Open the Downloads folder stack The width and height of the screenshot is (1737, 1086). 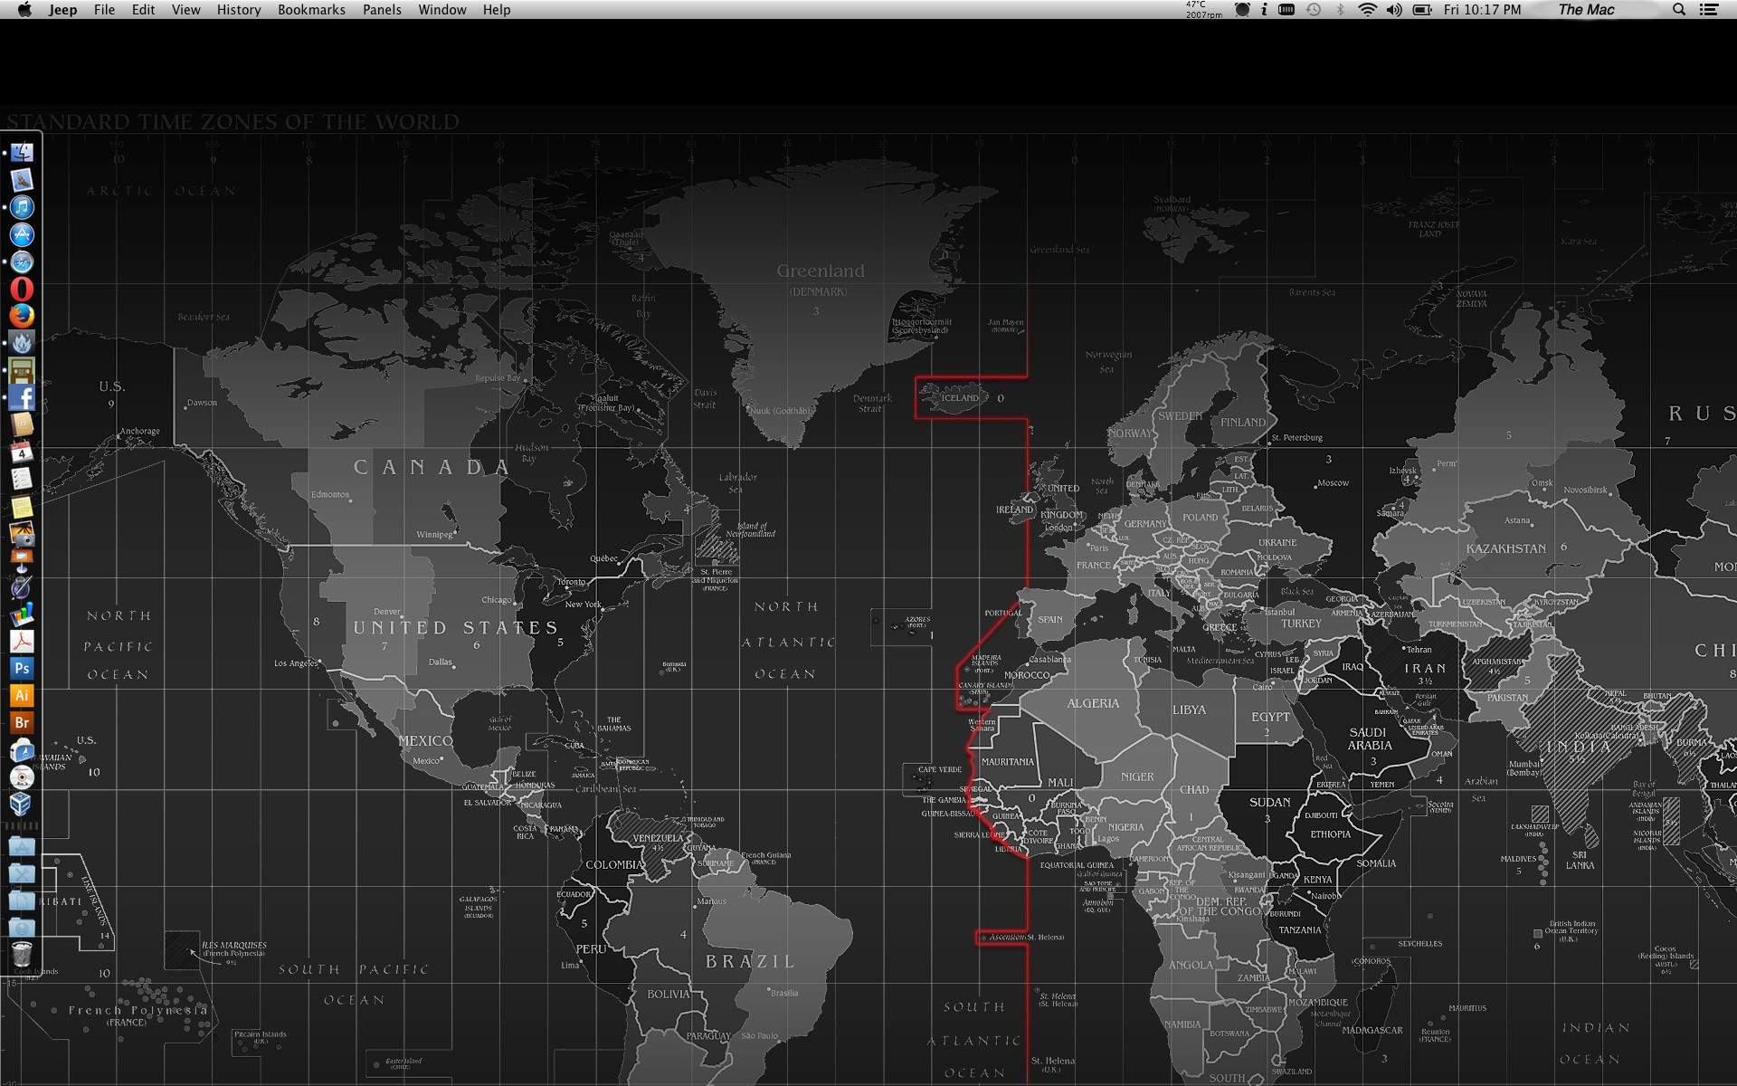(x=22, y=929)
